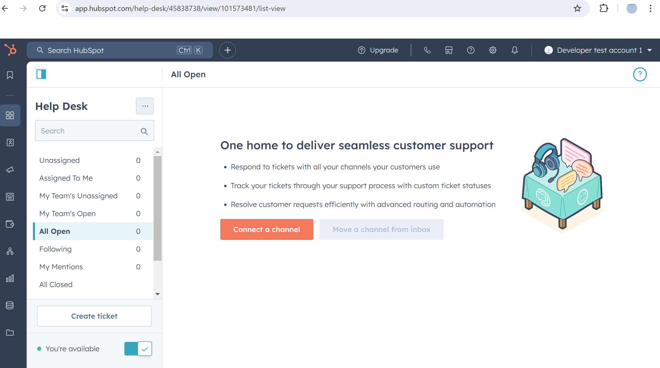Click the Help question-mark icon near All Open
Image resolution: width=660 pixels, height=368 pixels.
click(639, 74)
